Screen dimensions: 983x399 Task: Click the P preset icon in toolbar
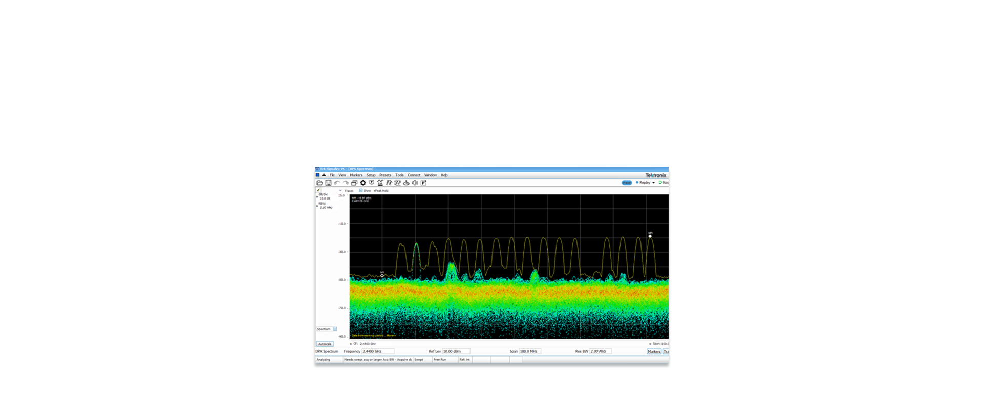click(424, 183)
